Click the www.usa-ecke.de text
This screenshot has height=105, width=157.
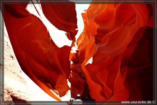pos(136,102)
